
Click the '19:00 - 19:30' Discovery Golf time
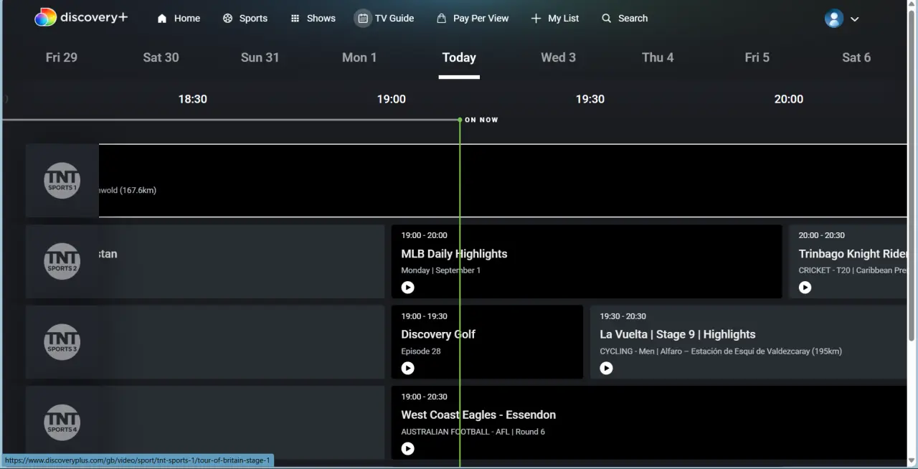pyautogui.click(x=424, y=316)
